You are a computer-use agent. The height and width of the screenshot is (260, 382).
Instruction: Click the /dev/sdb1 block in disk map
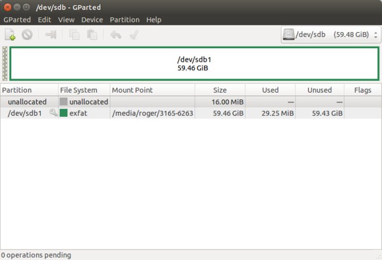(x=194, y=63)
